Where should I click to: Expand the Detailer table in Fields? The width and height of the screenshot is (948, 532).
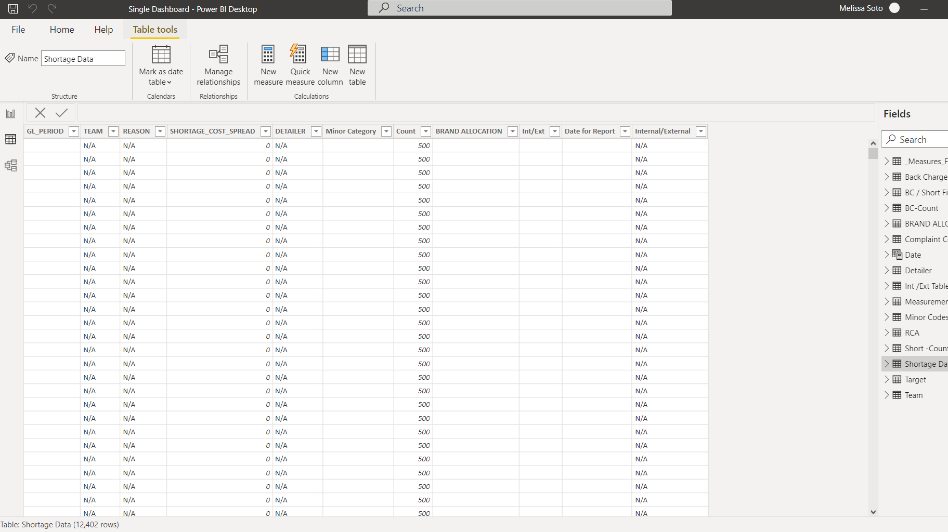pos(887,270)
